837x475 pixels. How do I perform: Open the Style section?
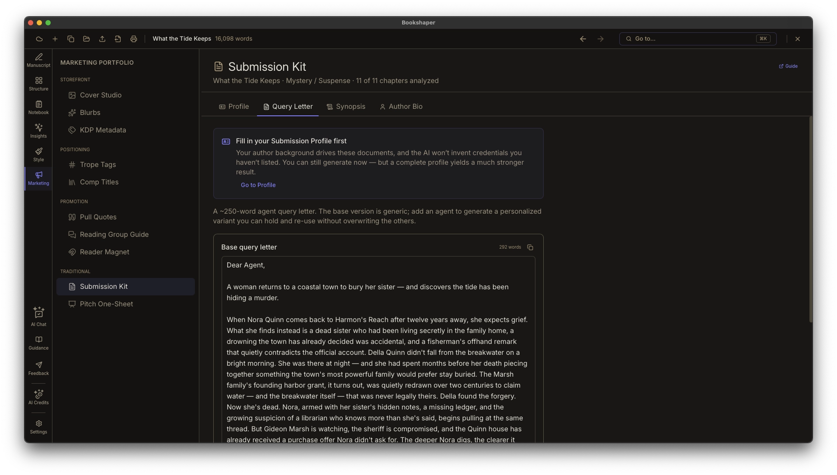(x=38, y=155)
